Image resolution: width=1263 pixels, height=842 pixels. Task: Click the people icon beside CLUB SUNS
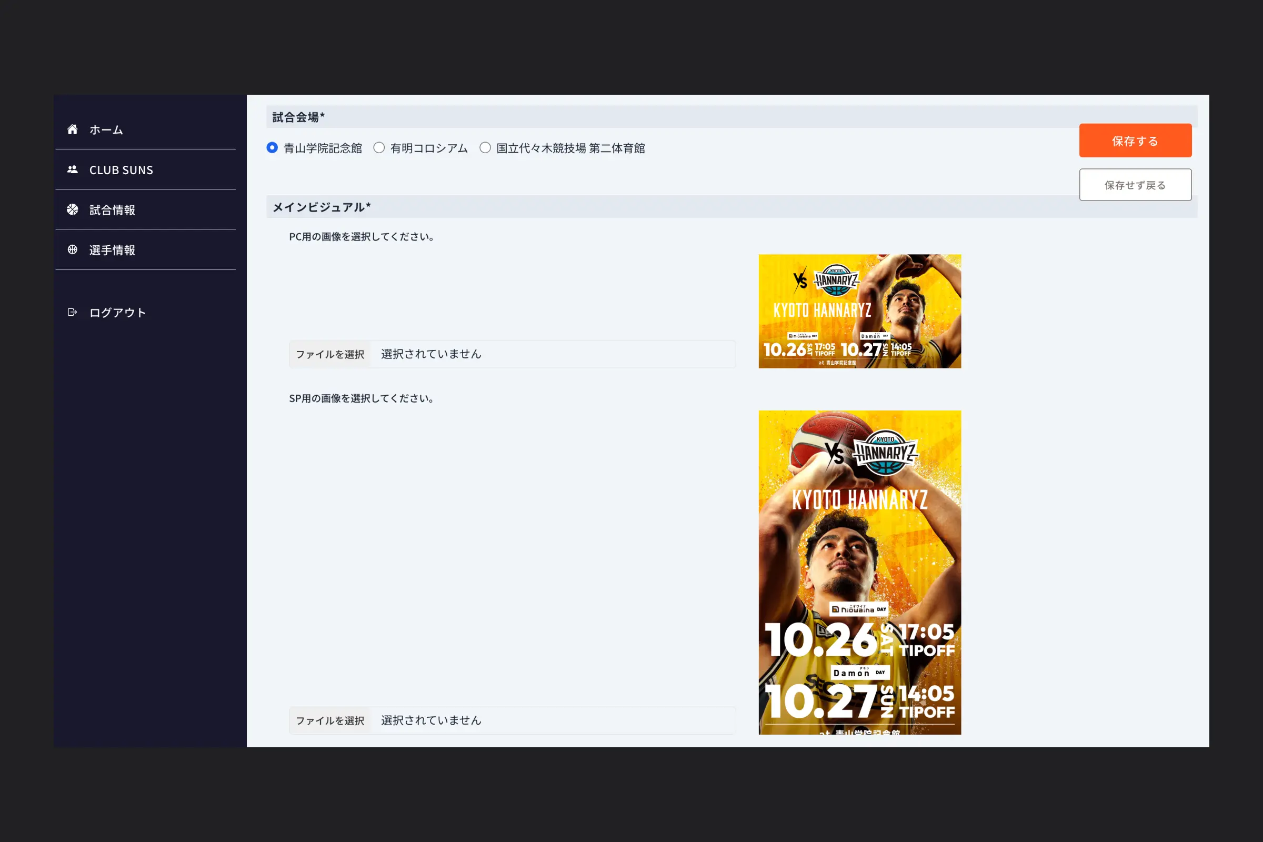click(73, 169)
